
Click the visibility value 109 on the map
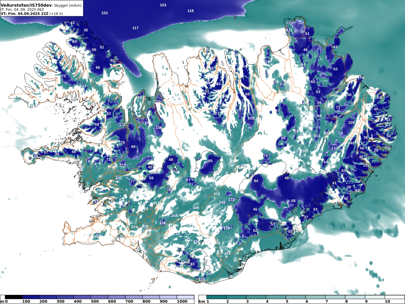pyautogui.click(x=251, y=118)
